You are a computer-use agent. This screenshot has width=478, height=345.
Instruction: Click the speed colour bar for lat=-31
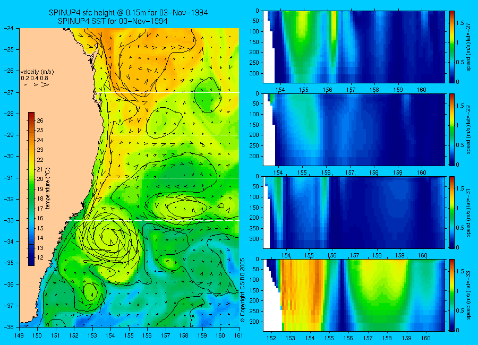click(452, 212)
